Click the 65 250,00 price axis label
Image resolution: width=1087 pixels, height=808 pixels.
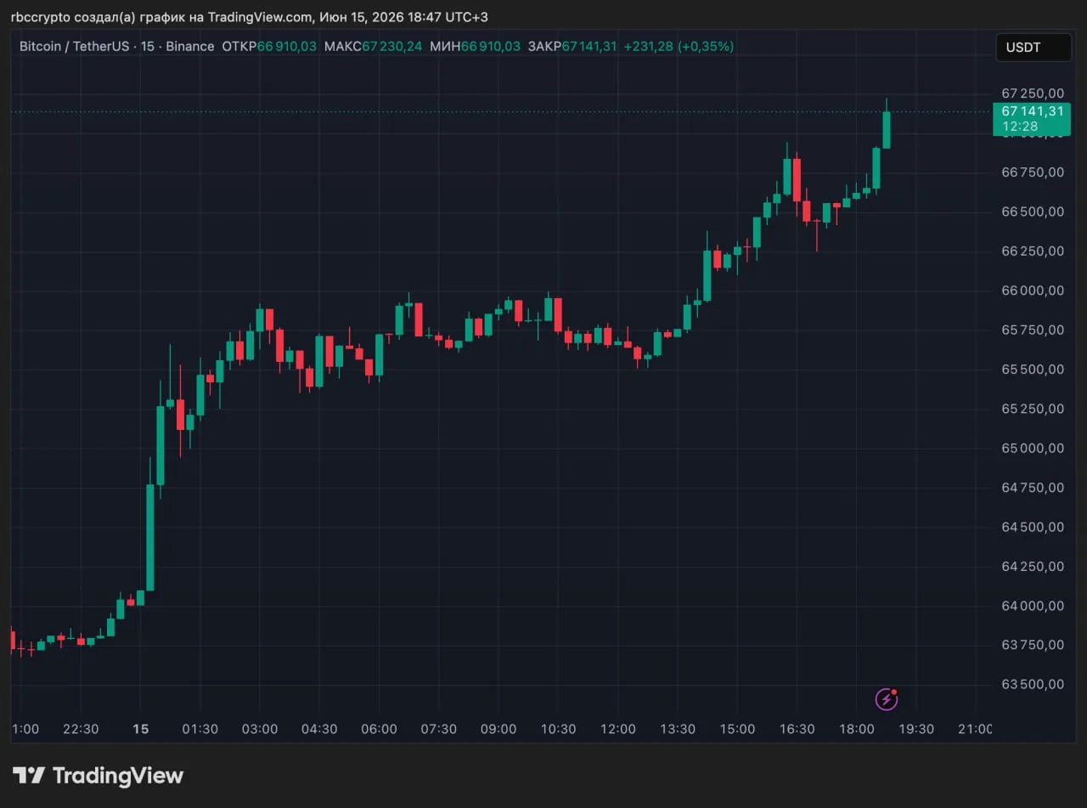[1032, 409]
